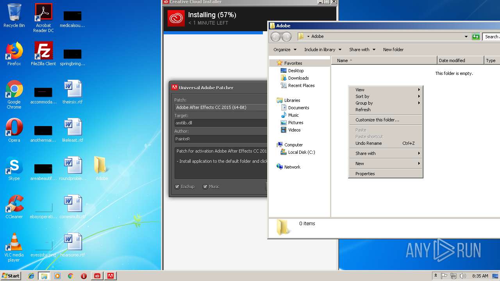This screenshot has width=500, height=281.
Task: Click New folder in the Explorer toolbar
Action: pyautogui.click(x=393, y=50)
